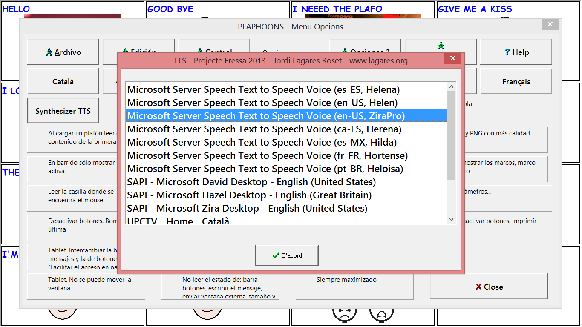The width and height of the screenshot is (582, 327).
Task: Open the Archivo menu
Action: click(x=63, y=52)
